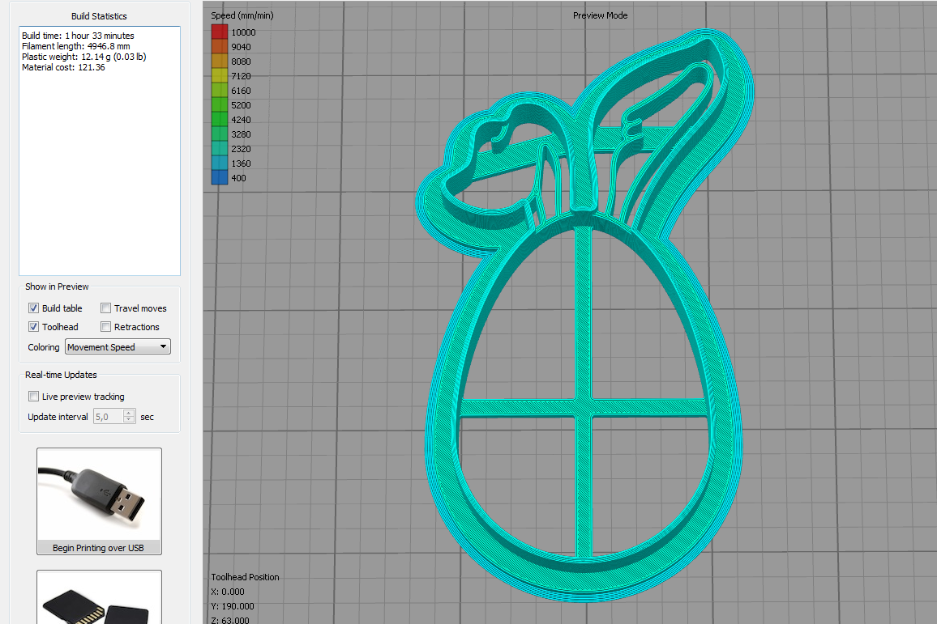Screen dimensions: 937x624
Task: Click the Update interval input field
Action: click(108, 416)
